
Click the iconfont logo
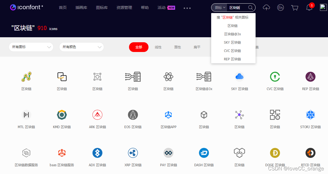(x=27, y=7)
